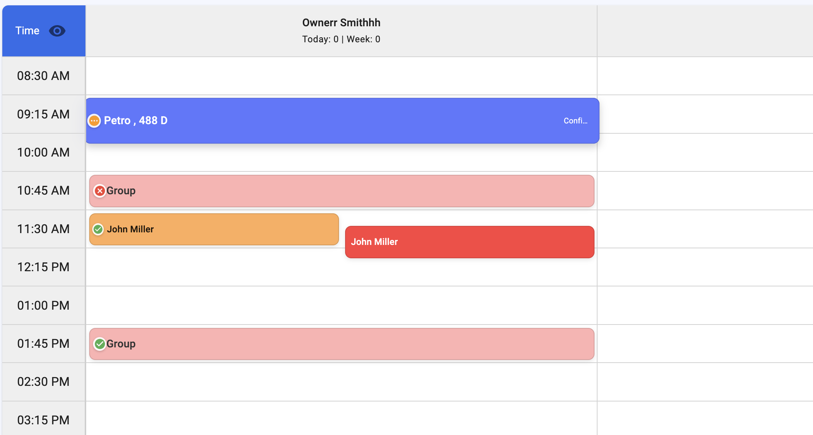Click green check icon on 01:45 Group
The width and height of the screenshot is (813, 435).
point(100,344)
